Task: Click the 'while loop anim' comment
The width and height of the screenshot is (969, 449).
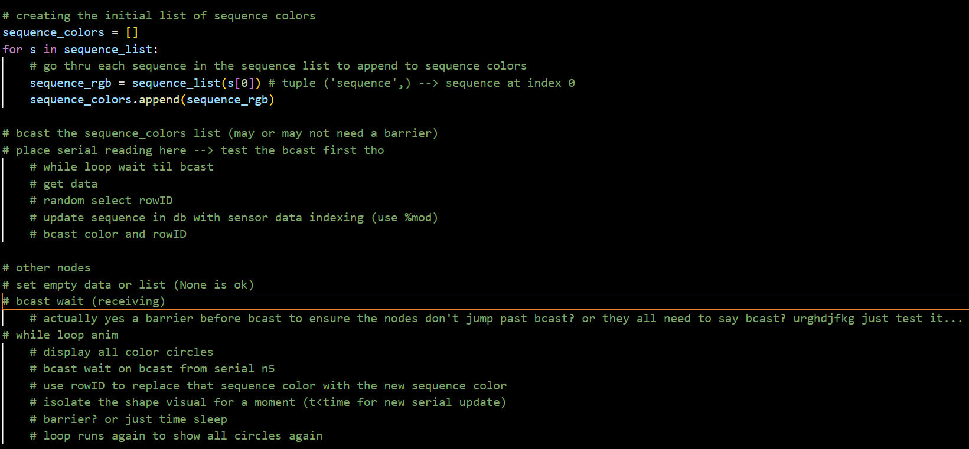Action: [61, 335]
